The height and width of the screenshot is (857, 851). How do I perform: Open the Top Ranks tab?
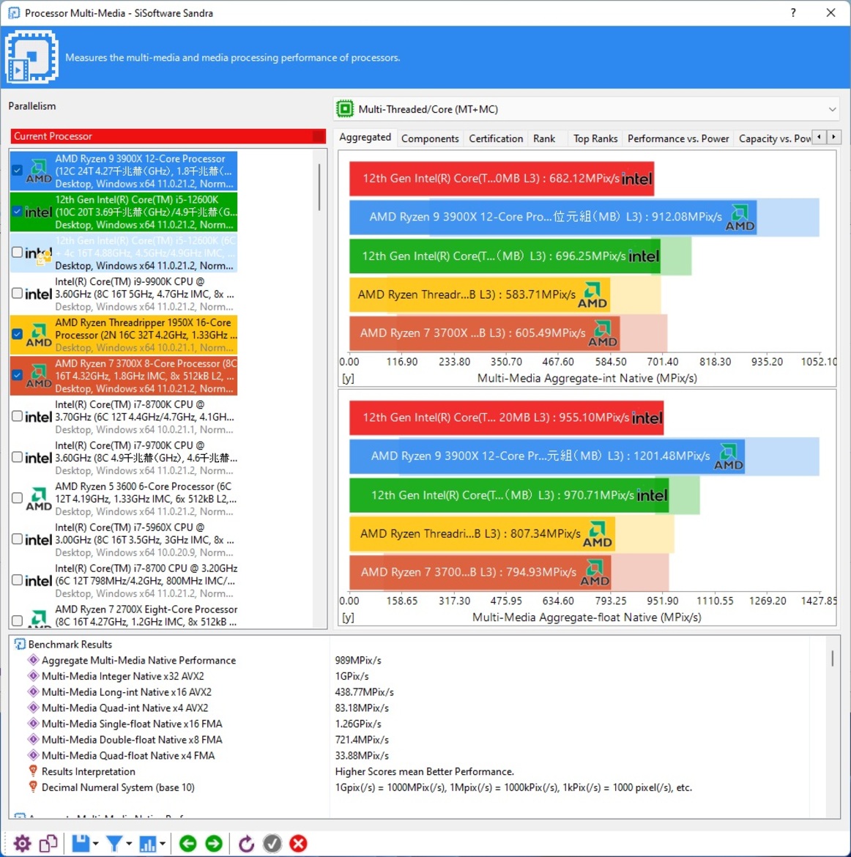click(595, 139)
